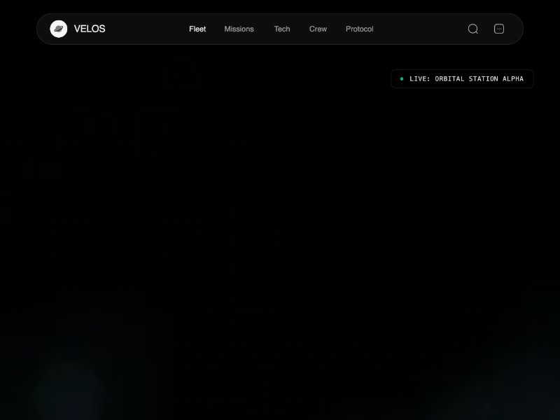The height and width of the screenshot is (420, 560).
Task: Select the Fleet nav item
Action: (x=197, y=29)
